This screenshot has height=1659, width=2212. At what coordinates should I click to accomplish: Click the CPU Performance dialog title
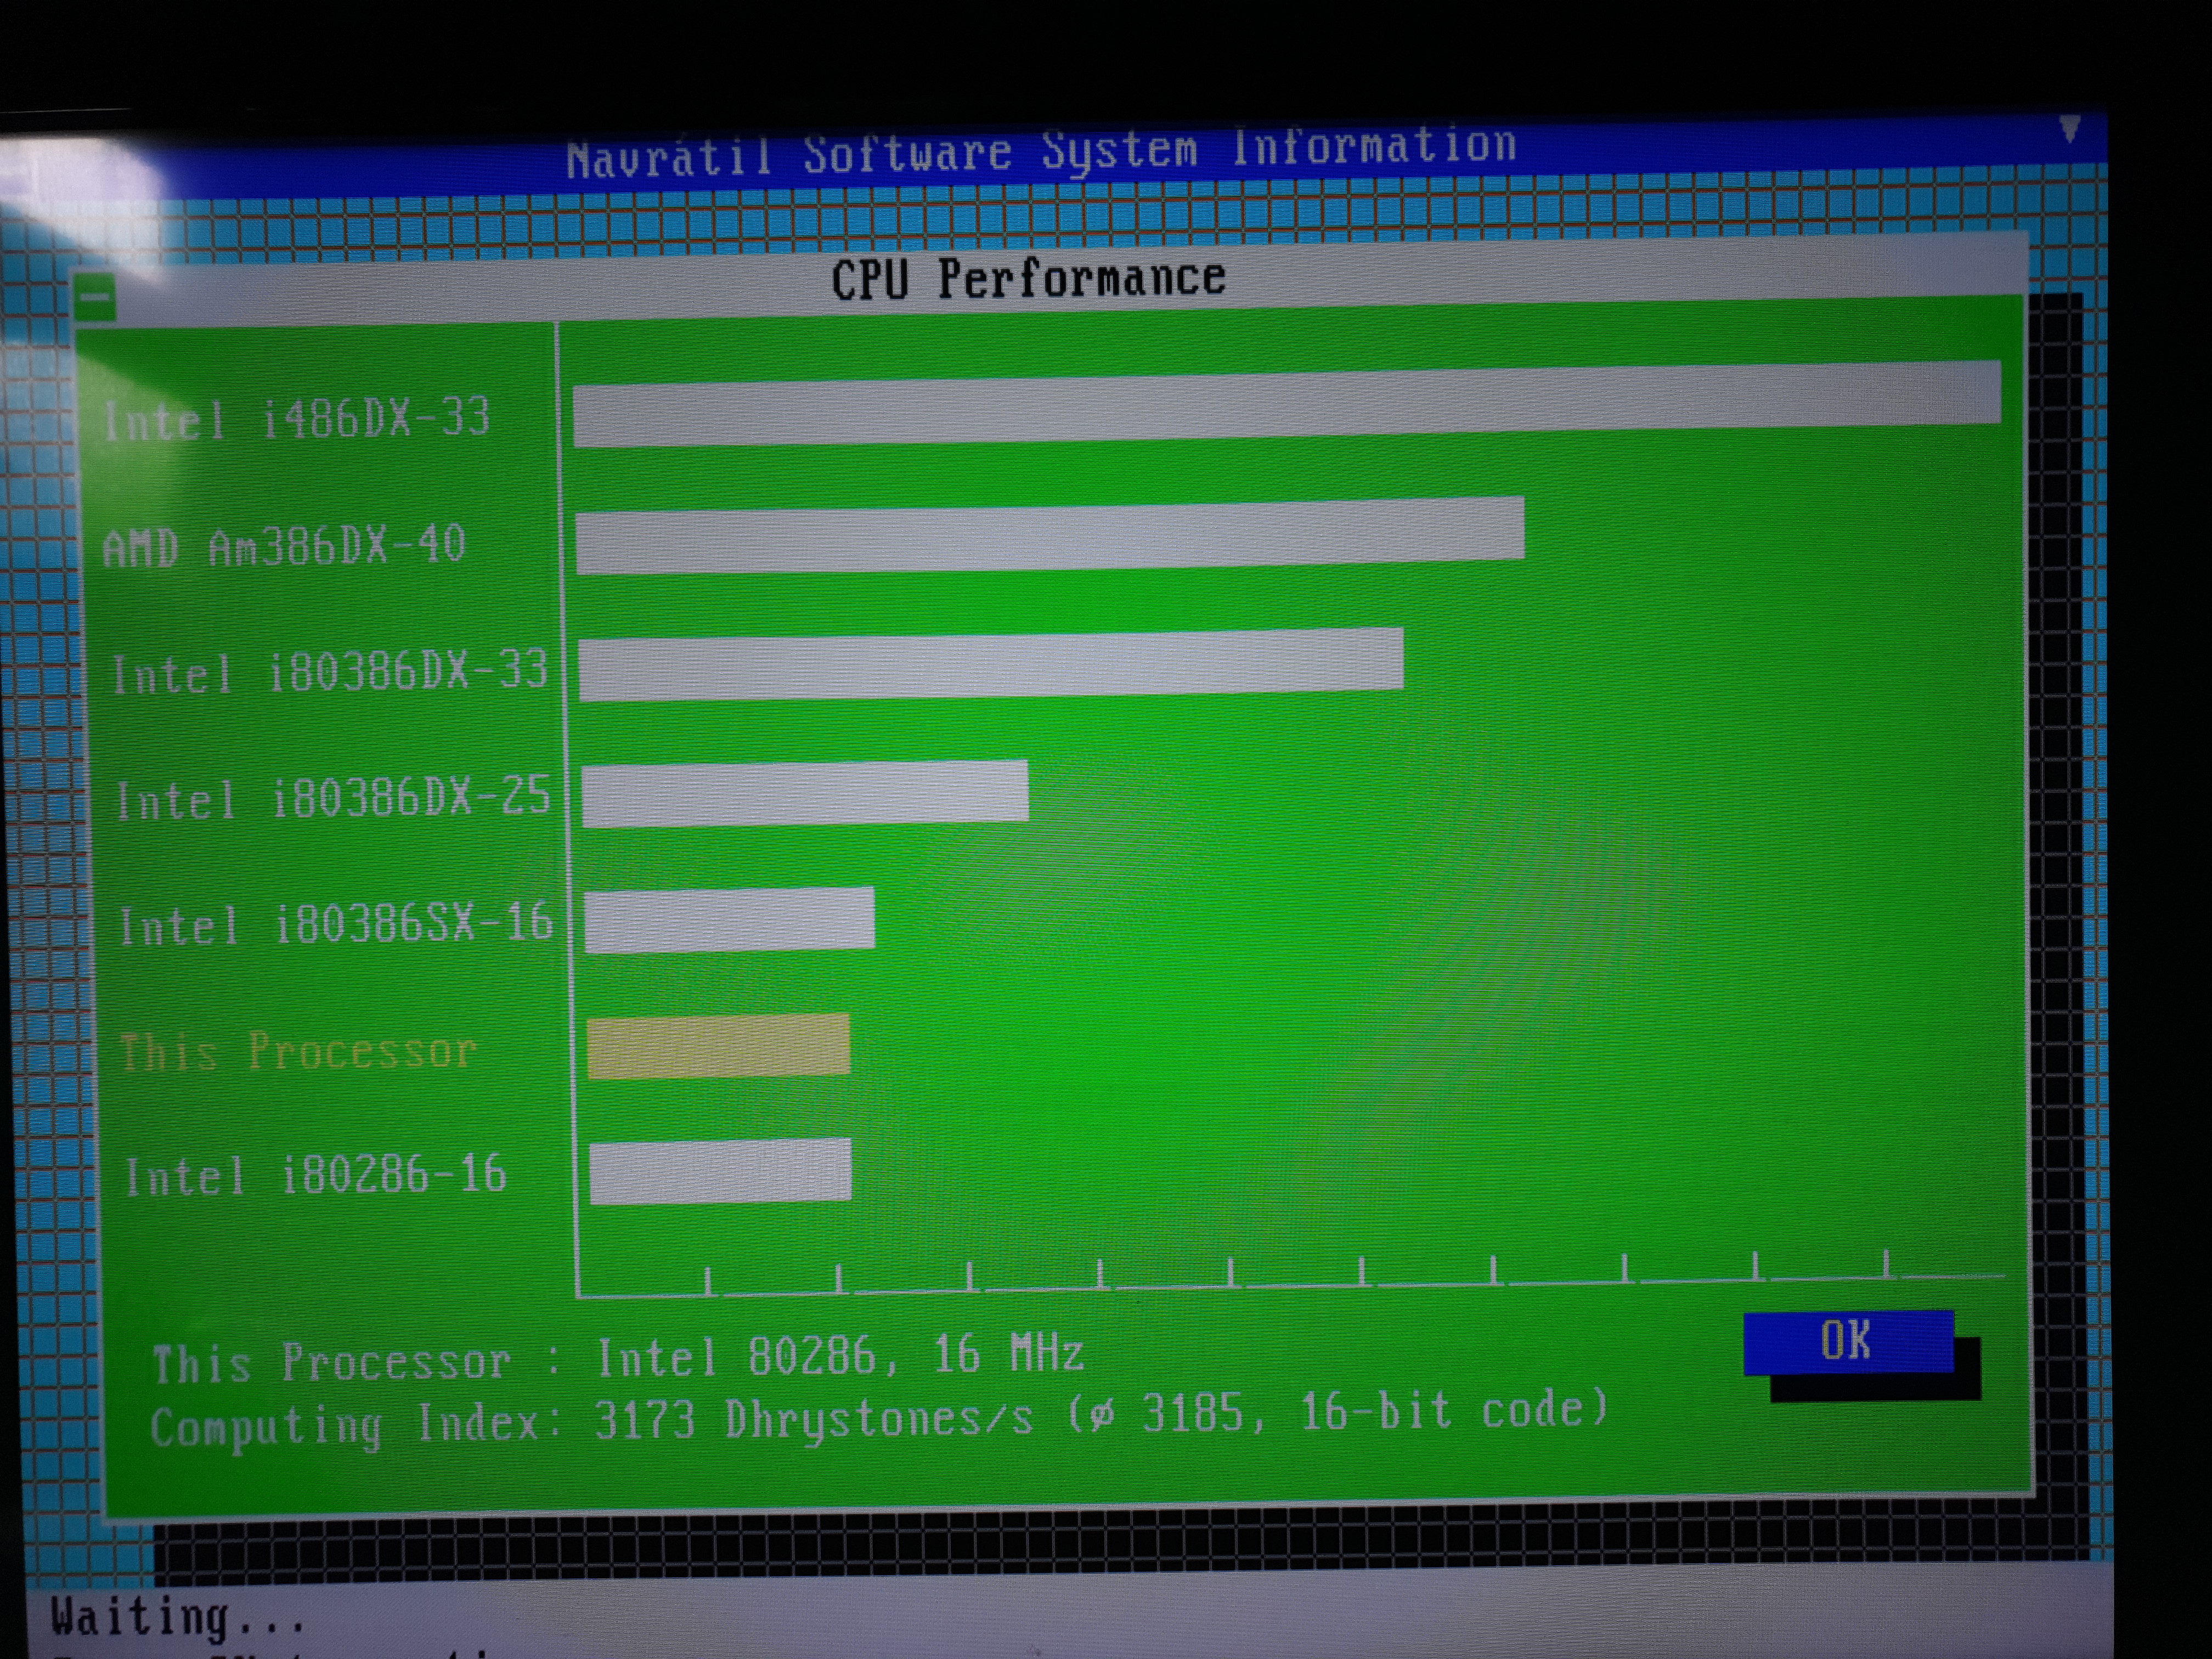1028,279
